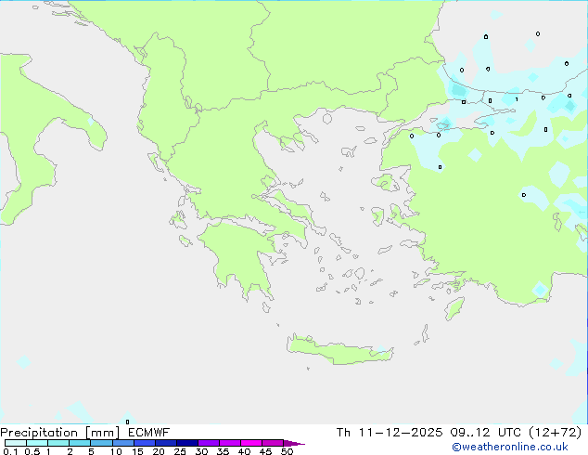Select the 20–25 mm dark blue legend swatch
Viewport: 588px width, 455px height.
[x=168, y=443]
